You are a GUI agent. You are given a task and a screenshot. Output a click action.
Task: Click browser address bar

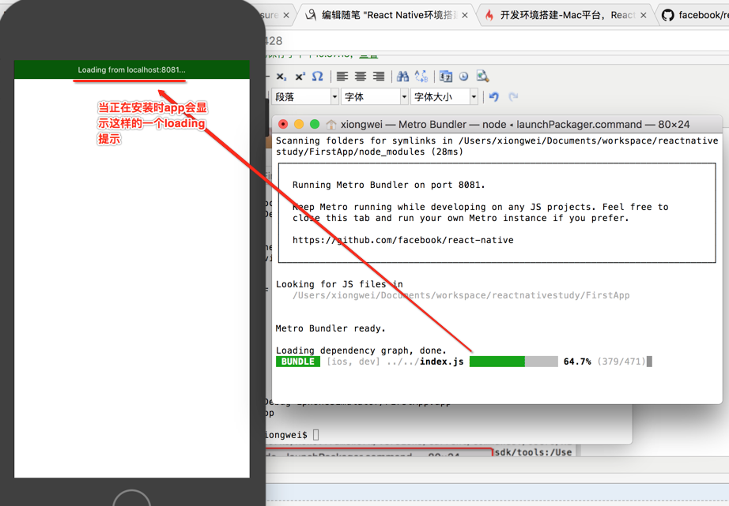496,41
